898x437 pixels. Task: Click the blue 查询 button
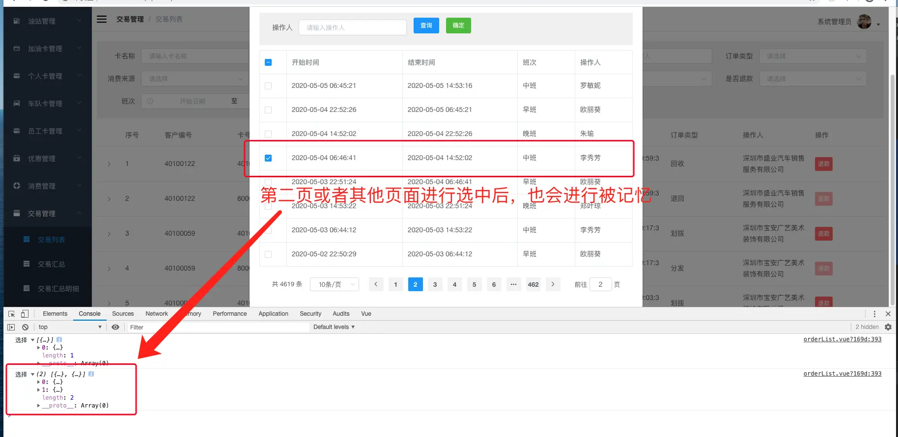(426, 26)
